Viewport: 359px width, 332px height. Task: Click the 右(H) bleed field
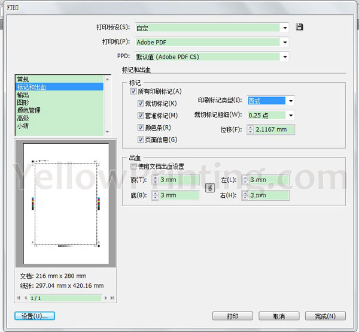coord(269,195)
